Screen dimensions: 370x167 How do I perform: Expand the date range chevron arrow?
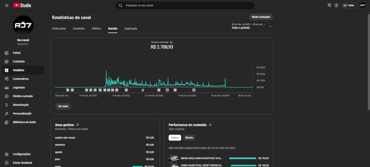[271, 27]
